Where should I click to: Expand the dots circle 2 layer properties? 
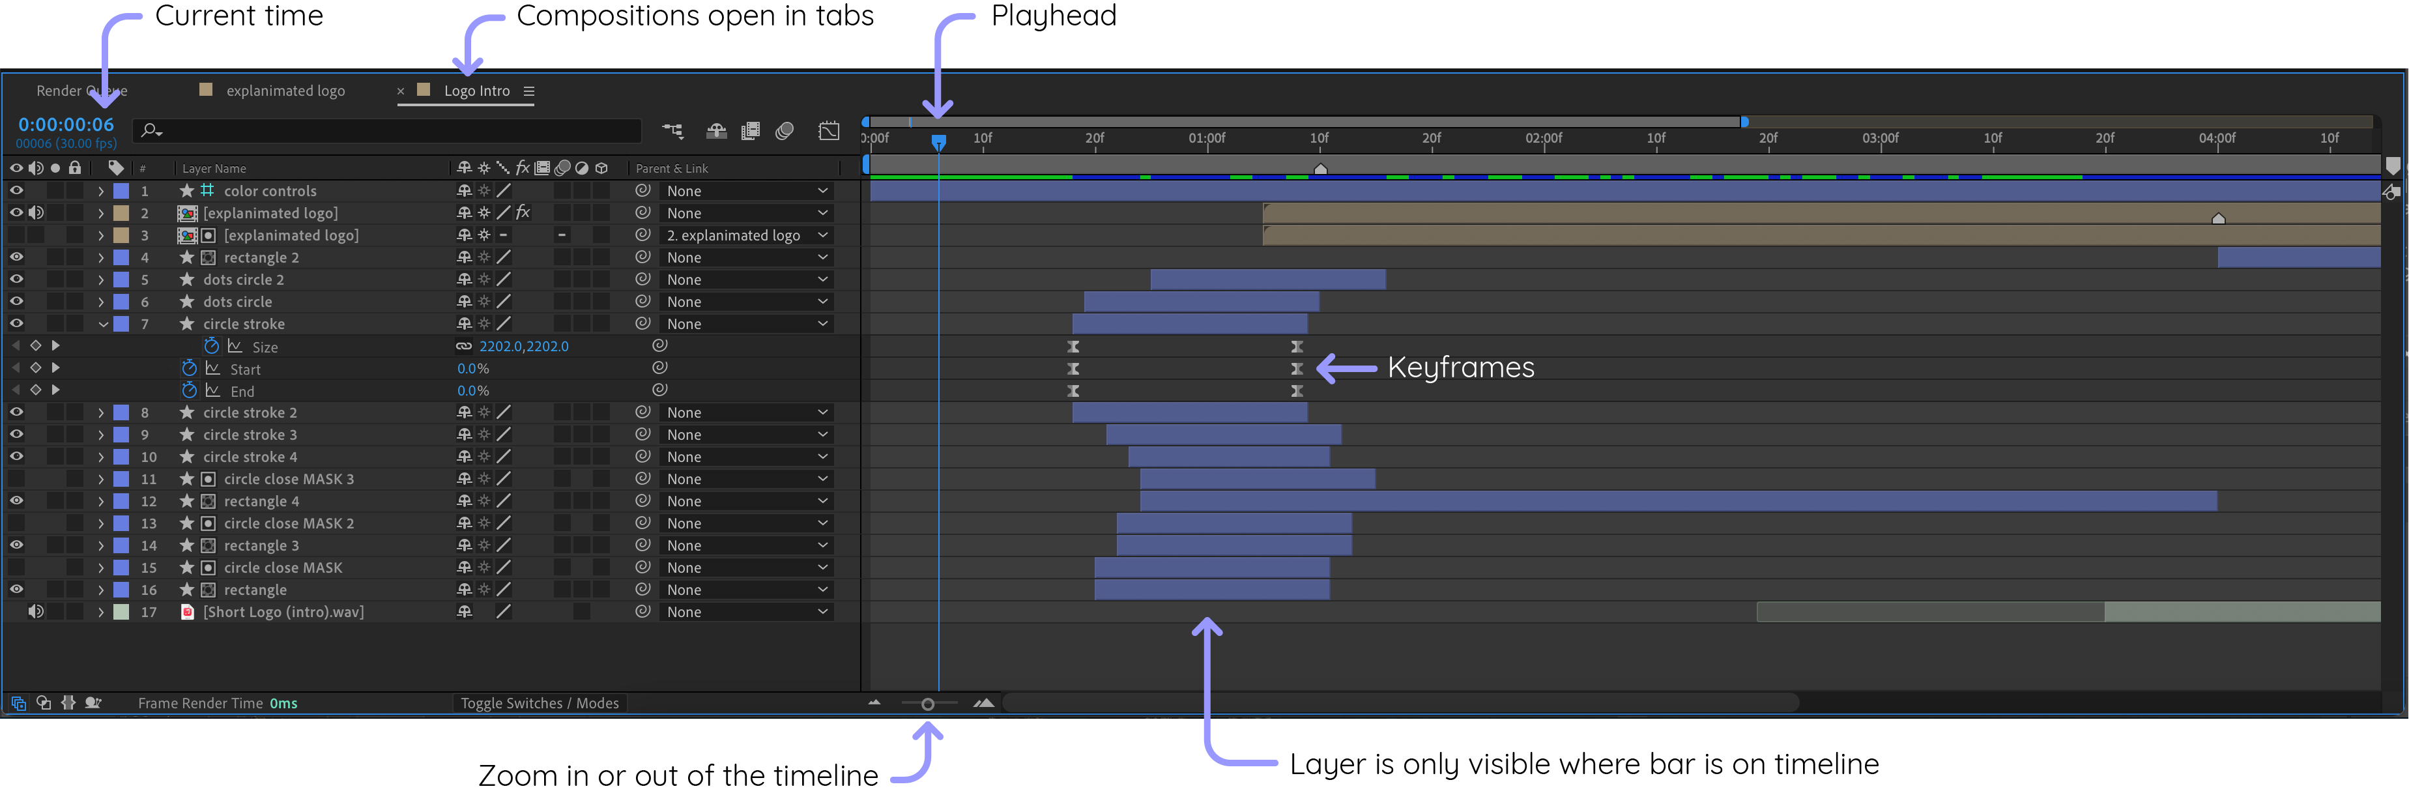tap(101, 279)
